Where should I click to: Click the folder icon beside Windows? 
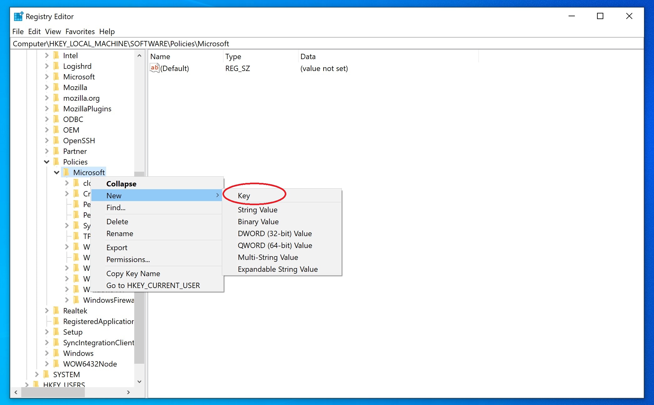click(56, 353)
